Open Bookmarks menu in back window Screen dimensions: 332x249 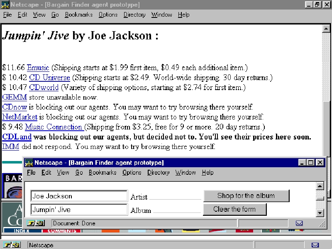pos(79,15)
